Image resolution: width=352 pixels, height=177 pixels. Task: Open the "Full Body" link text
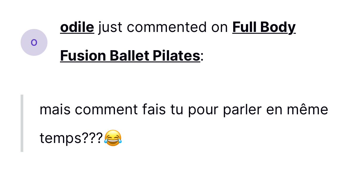264,27
